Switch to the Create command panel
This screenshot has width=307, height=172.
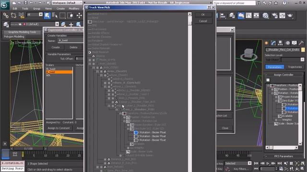coord(266,43)
